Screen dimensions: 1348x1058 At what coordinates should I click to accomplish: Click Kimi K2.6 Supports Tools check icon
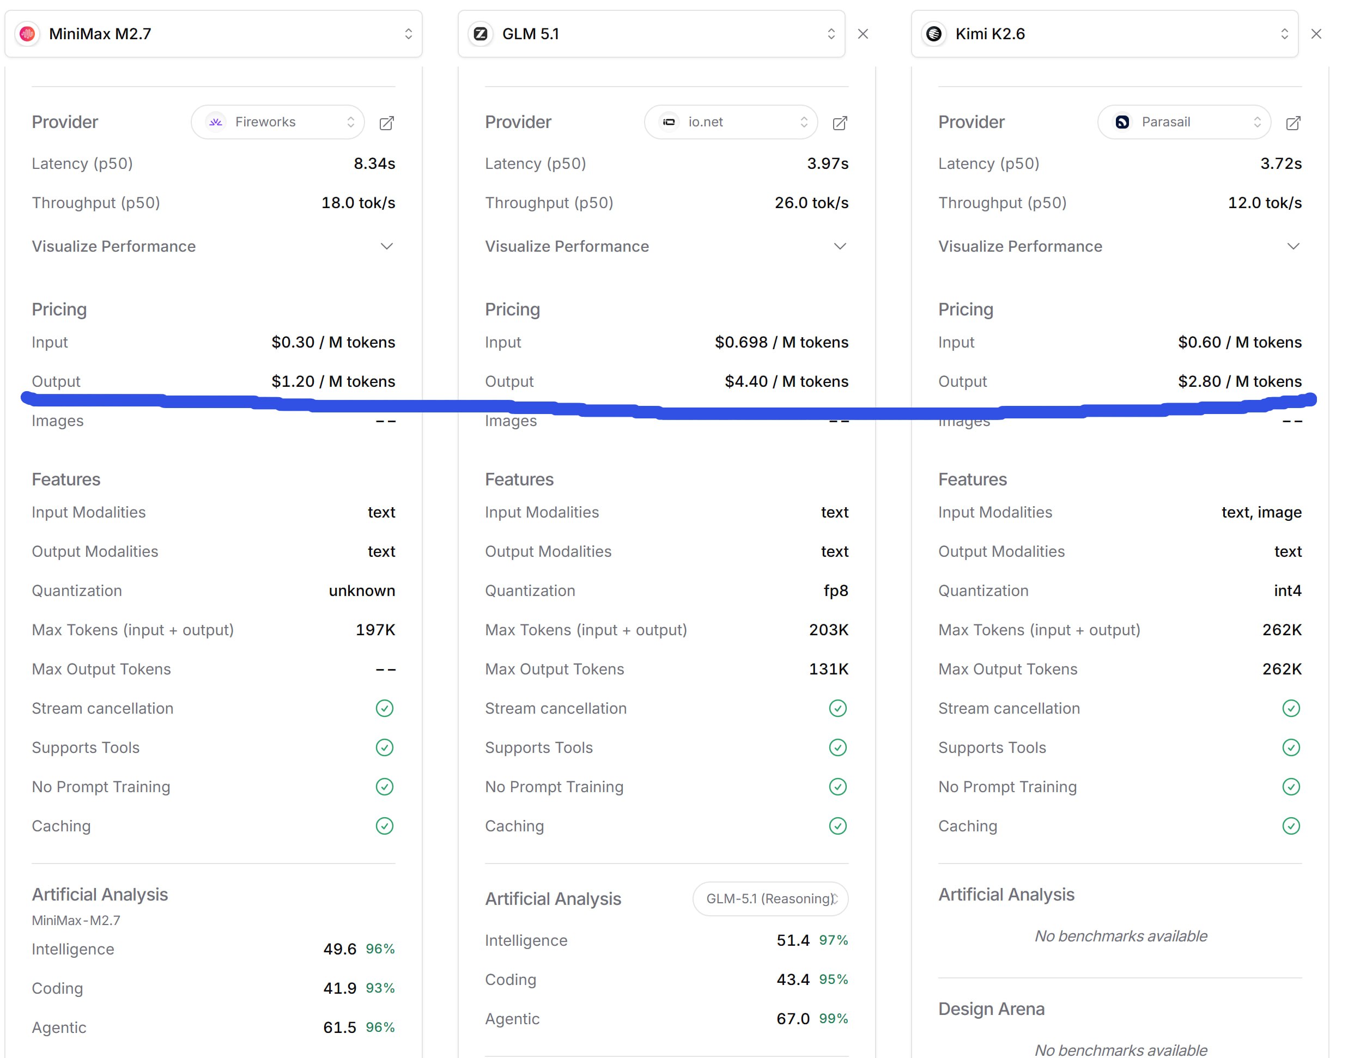(x=1291, y=747)
